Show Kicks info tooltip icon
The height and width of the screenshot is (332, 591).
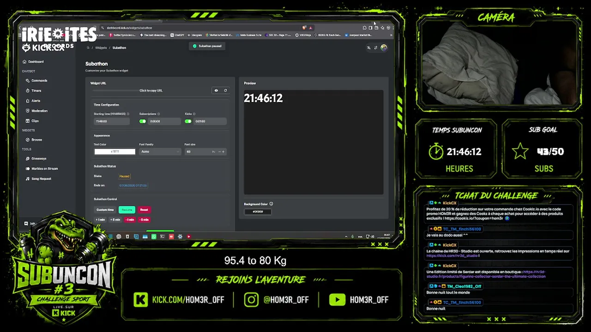pos(194,114)
